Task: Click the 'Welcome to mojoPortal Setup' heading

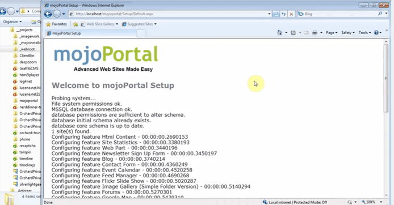Action: 113,85
